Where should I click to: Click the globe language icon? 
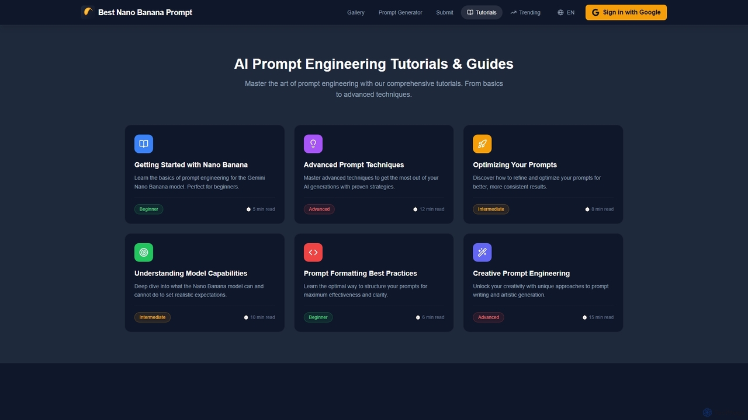click(560, 12)
